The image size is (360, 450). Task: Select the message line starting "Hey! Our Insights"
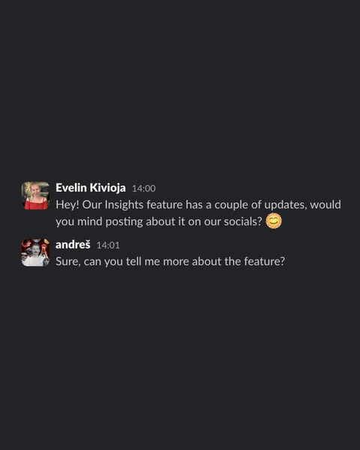(198, 205)
